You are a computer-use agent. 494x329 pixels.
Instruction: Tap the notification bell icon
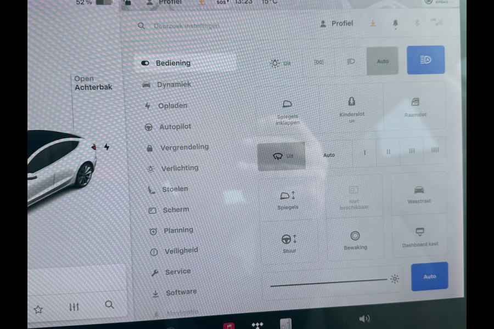395,23
